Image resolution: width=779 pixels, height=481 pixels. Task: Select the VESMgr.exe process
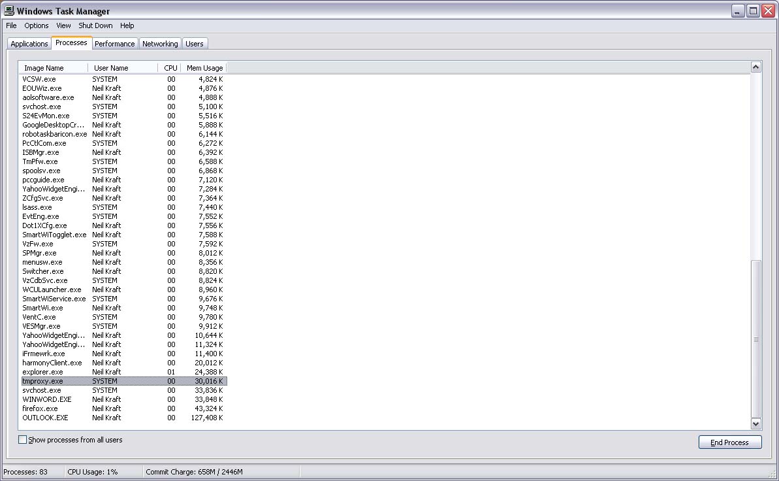click(124, 326)
